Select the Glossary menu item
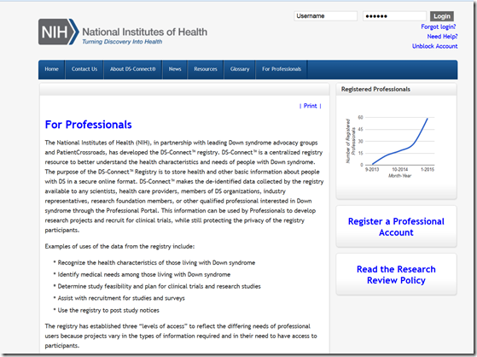Viewport: 477px width, 357px height. (x=240, y=69)
